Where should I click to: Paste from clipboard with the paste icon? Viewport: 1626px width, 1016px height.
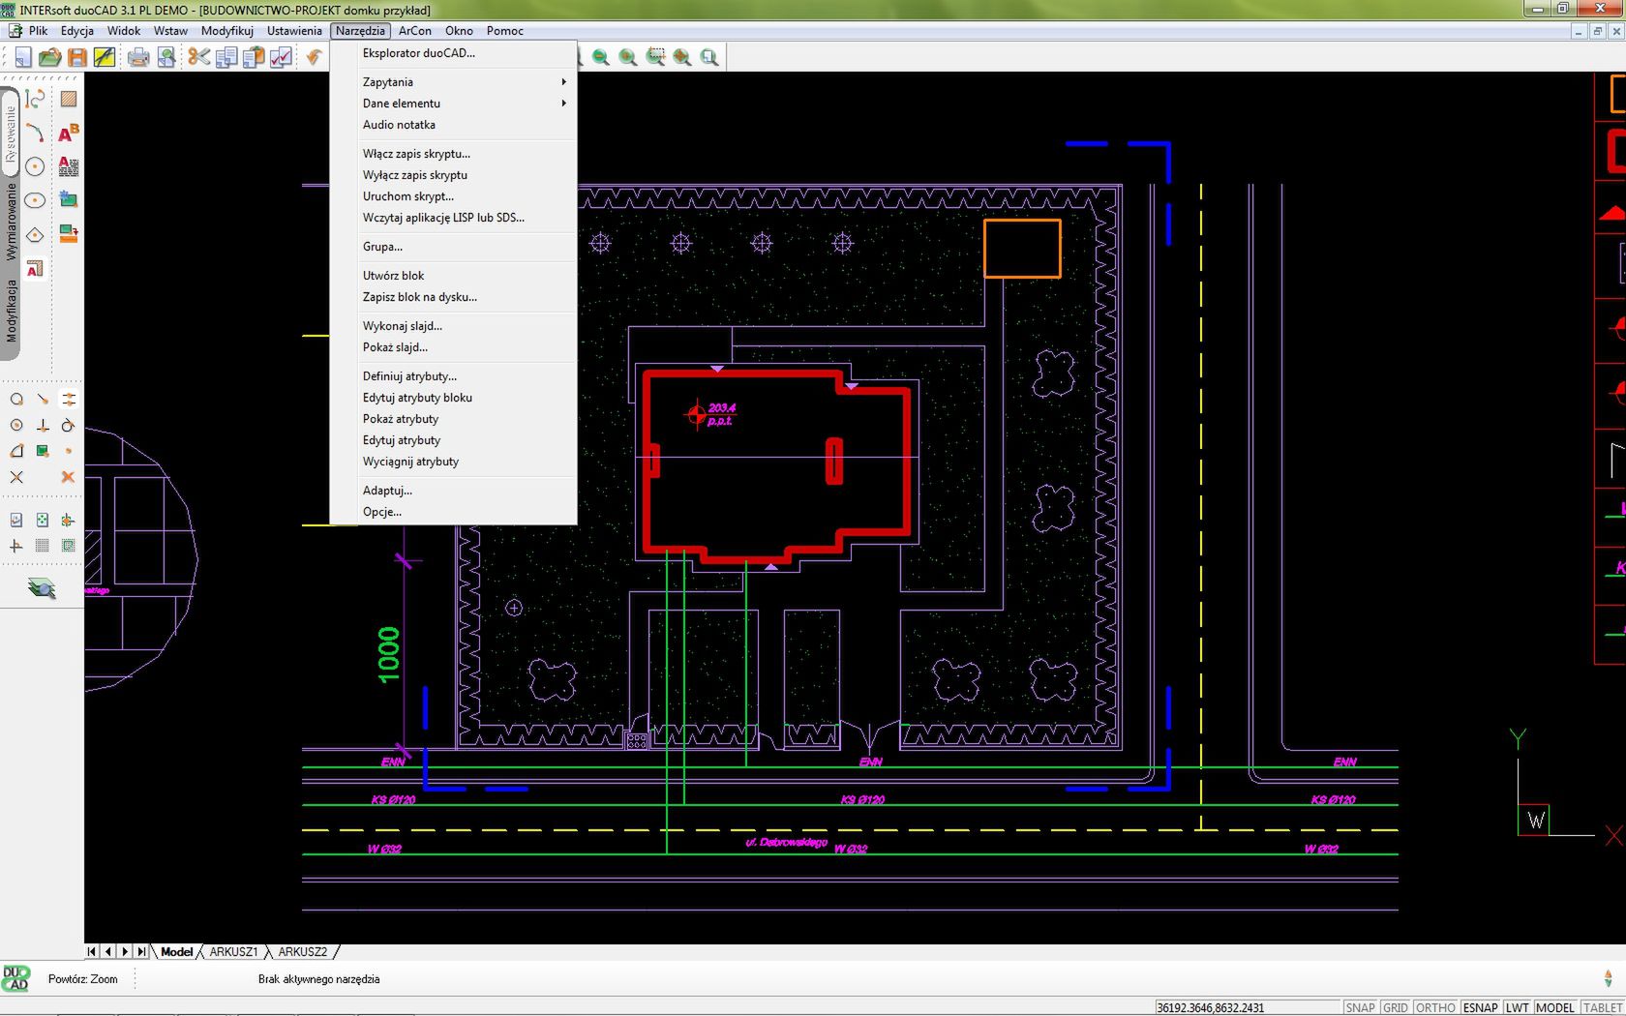pos(254,57)
